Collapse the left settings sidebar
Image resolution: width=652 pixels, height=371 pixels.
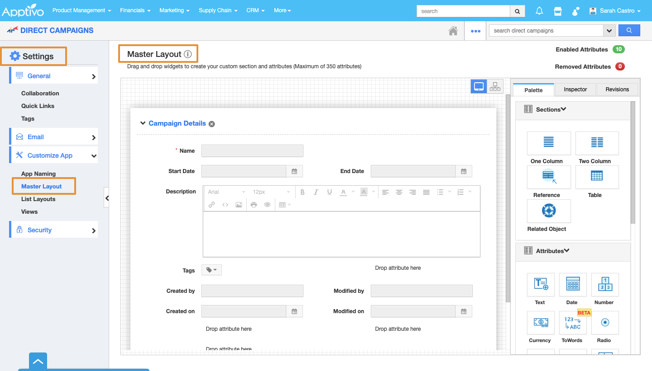click(106, 197)
